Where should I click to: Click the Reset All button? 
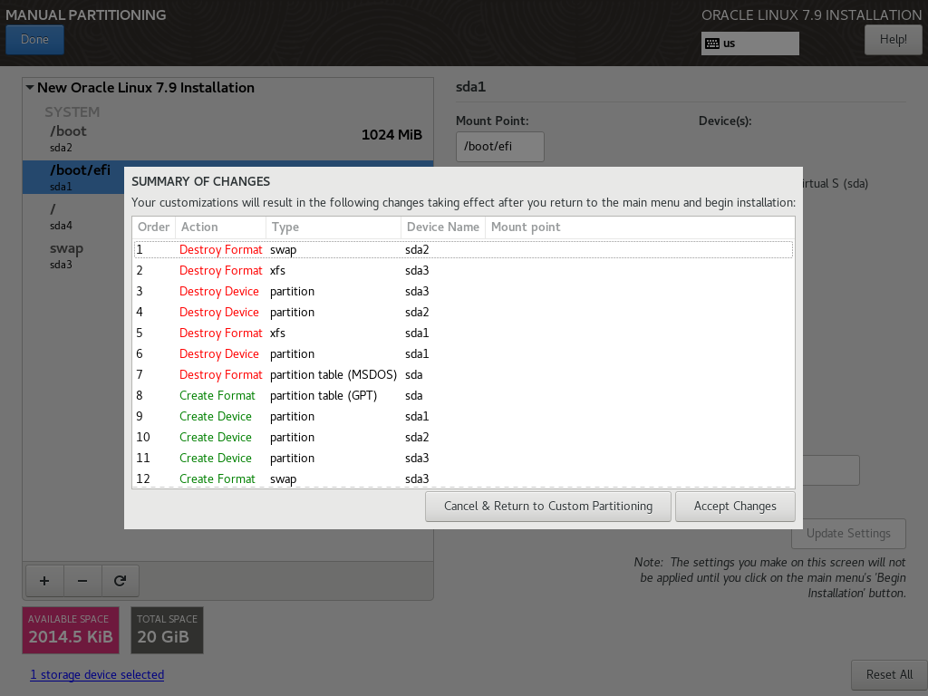[x=889, y=674]
